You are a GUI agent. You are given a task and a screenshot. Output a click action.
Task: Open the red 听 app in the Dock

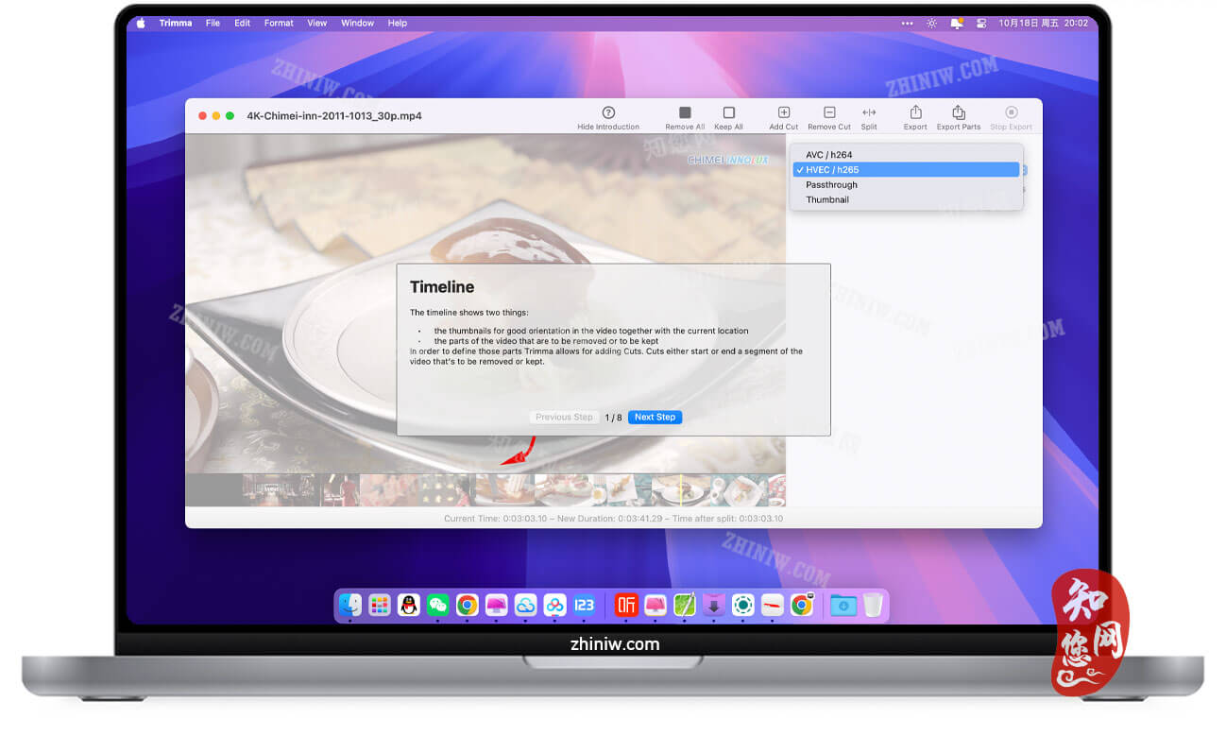pos(626,605)
